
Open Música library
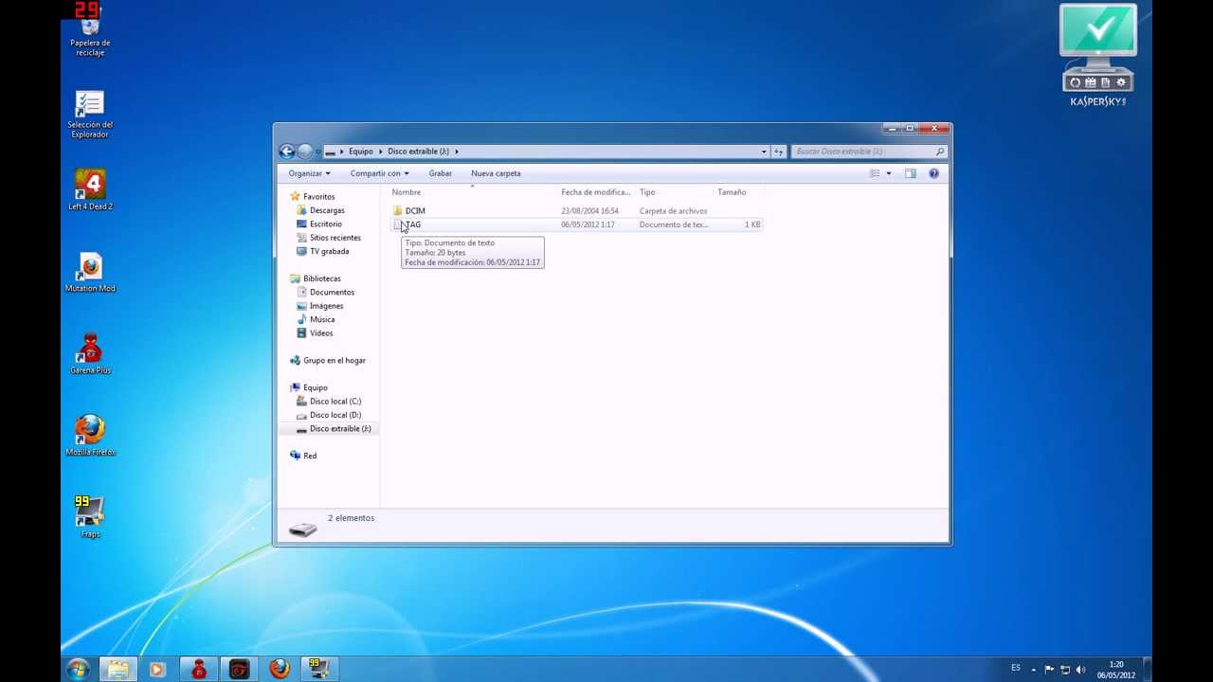322,319
